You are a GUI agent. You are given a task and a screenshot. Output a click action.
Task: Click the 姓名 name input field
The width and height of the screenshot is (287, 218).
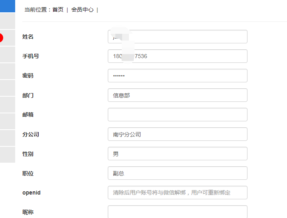(178, 37)
